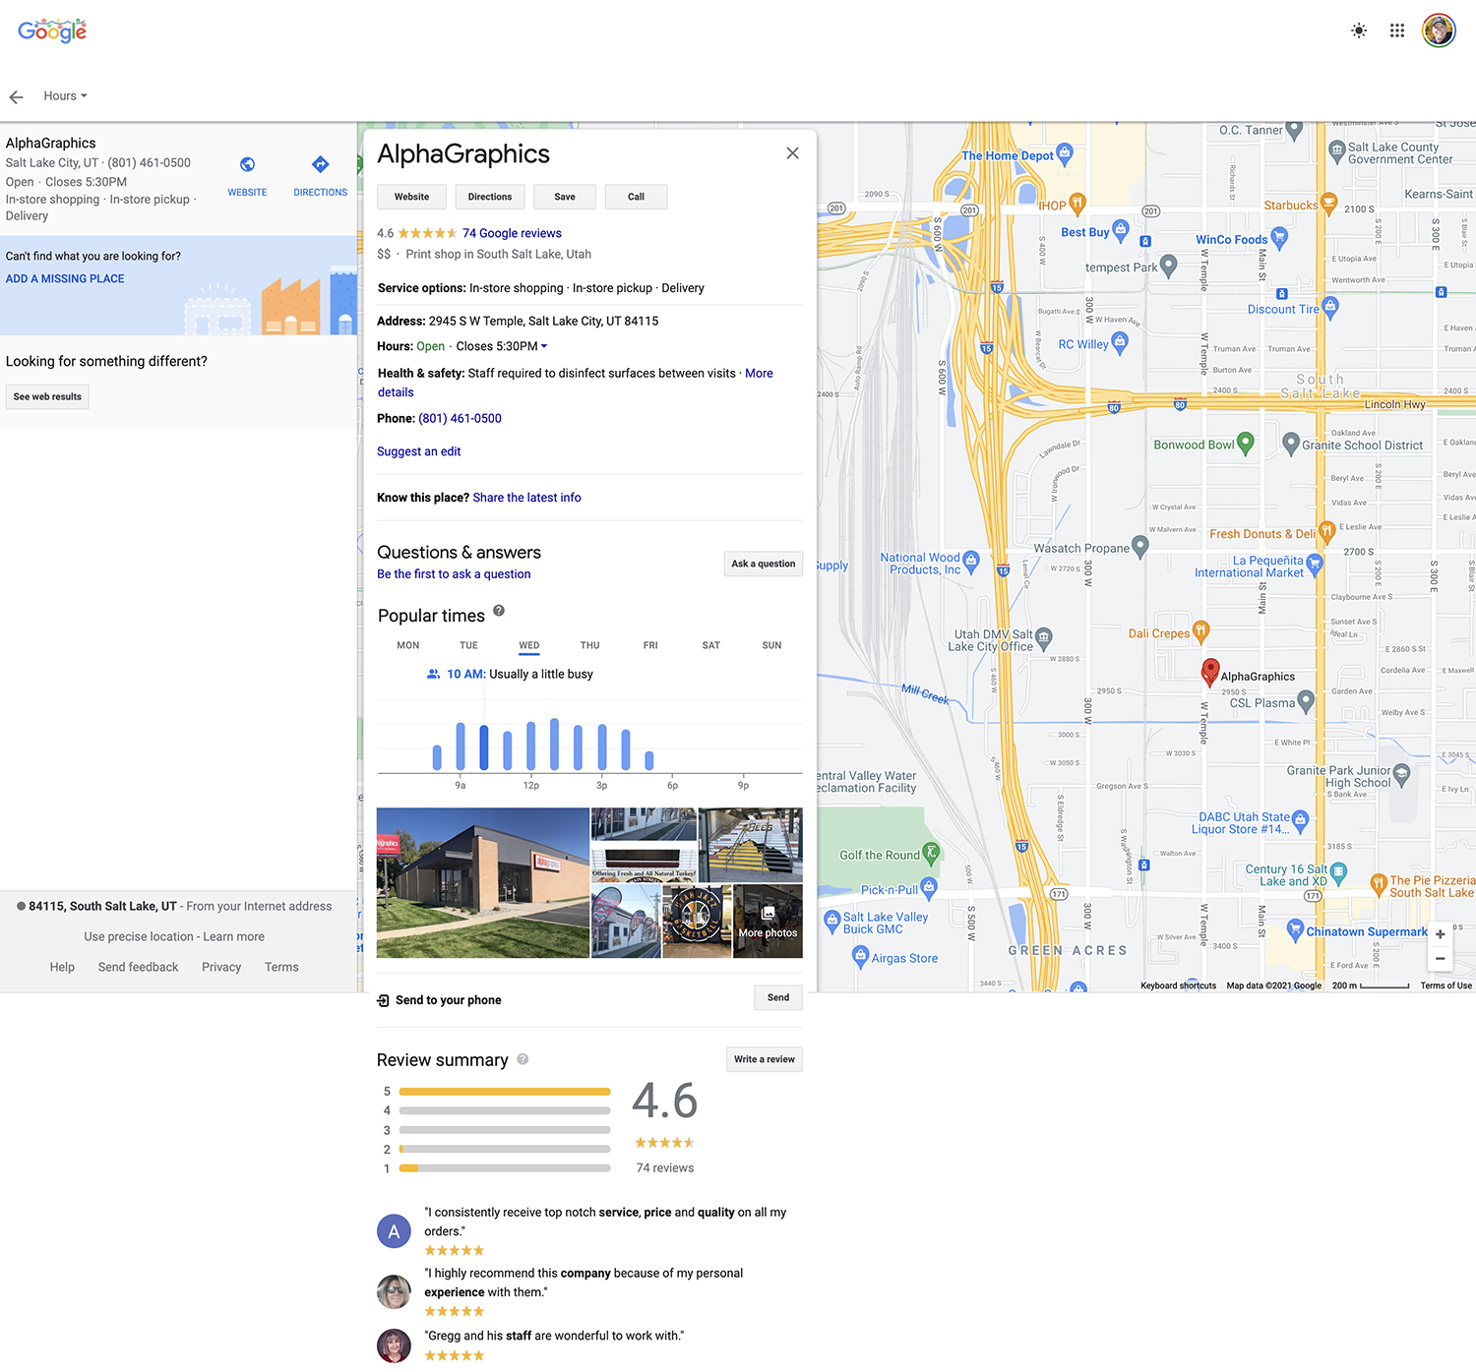Expand the Closes 5:30PM hours dropdown

pos(502,346)
